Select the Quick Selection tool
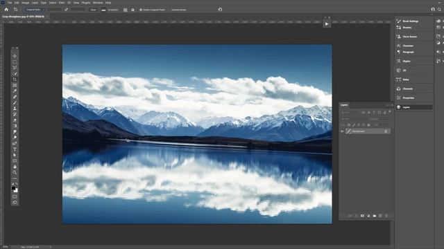The image size is (444, 249). [15, 74]
